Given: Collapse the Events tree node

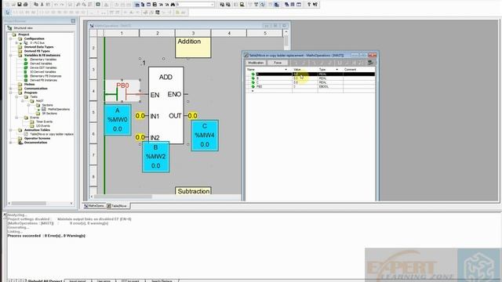Looking at the screenshot, I should click(16, 117).
